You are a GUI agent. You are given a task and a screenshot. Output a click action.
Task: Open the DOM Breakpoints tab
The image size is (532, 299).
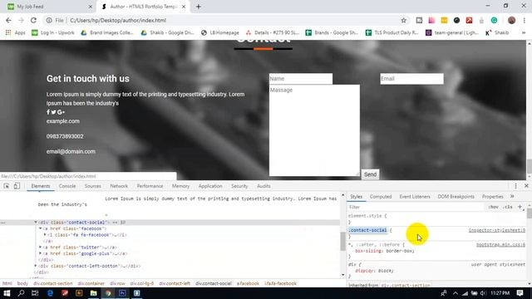click(456, 196)
